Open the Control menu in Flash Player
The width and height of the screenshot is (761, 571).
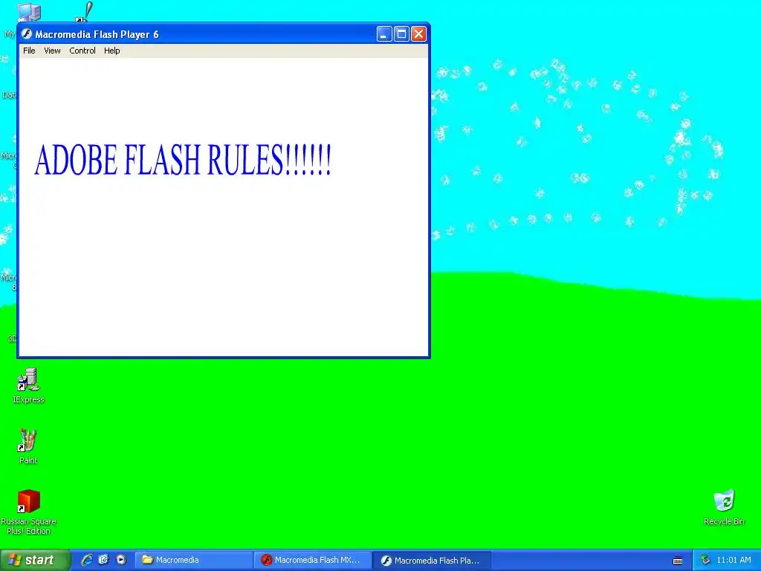tap(82, 51)
